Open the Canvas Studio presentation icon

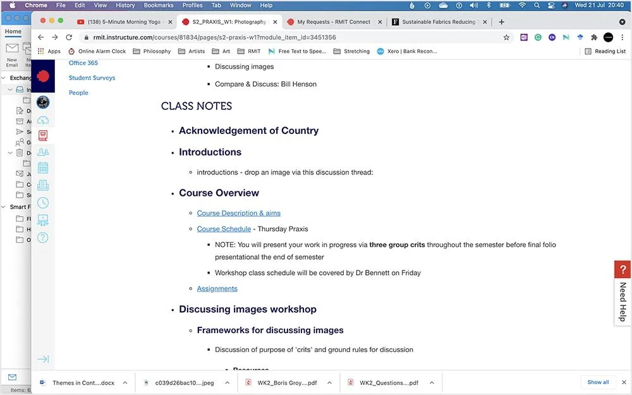pyautogui.click(x=43, y=220)
